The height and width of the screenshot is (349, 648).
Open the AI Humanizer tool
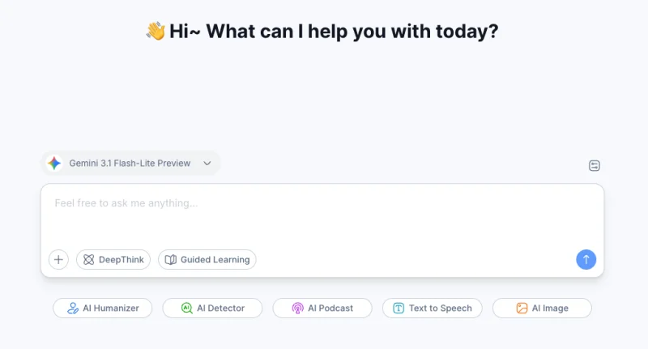[x=103, y=309]
